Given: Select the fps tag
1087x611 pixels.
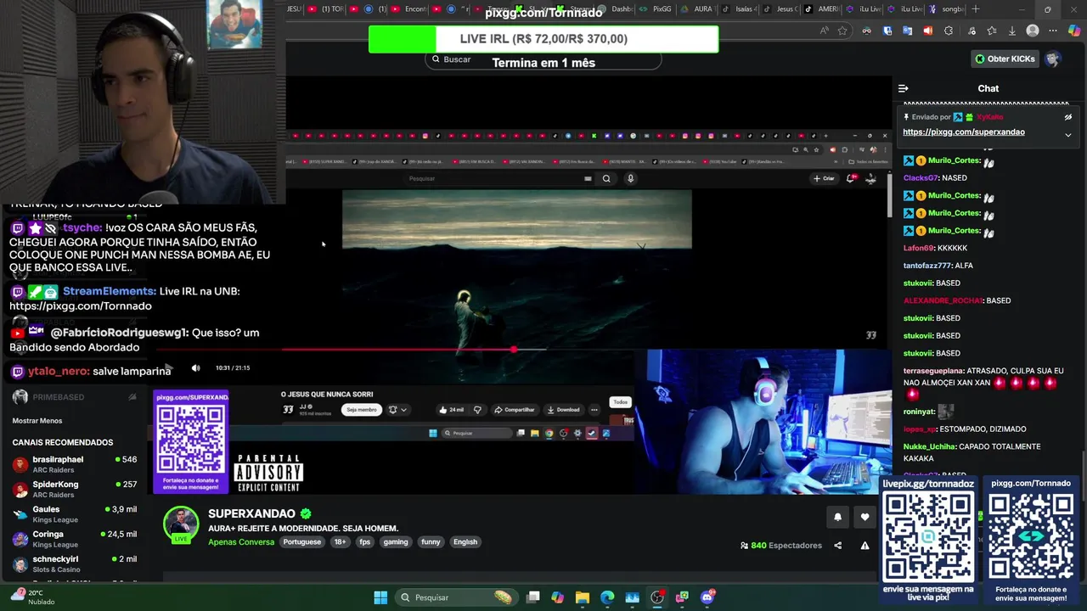Looking at the screenshot, I should pos(364,542).
